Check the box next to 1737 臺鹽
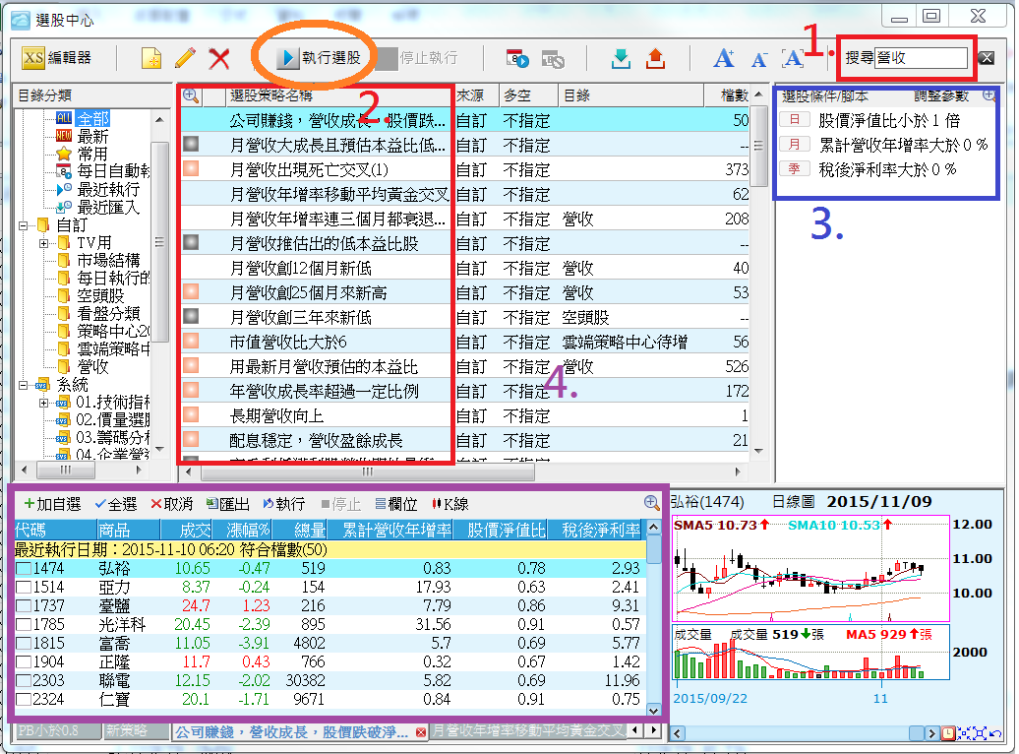This screenshot has height=754, width=1019. tap(24, 605)
